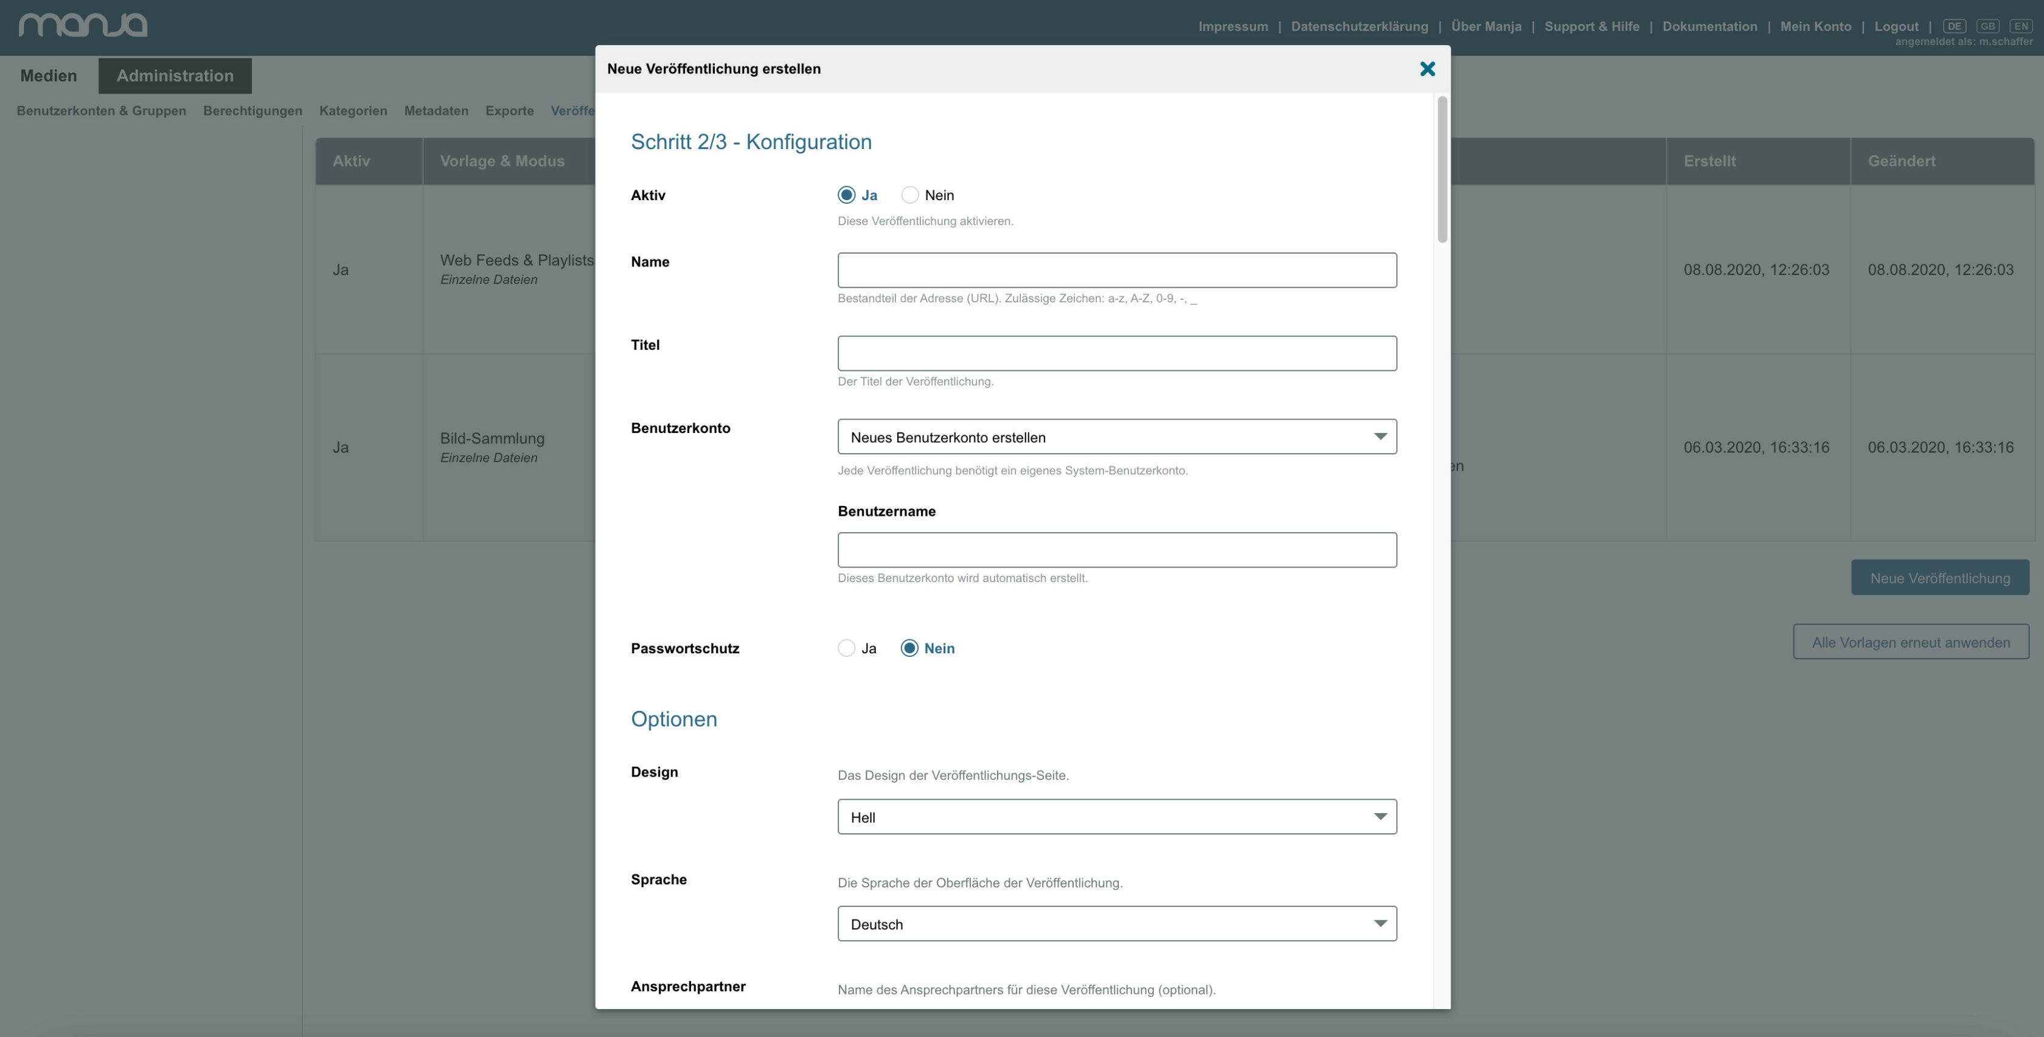Screen dimensions: 2044x1037
Task: Open the Medien tab
Action: point(49,76)
